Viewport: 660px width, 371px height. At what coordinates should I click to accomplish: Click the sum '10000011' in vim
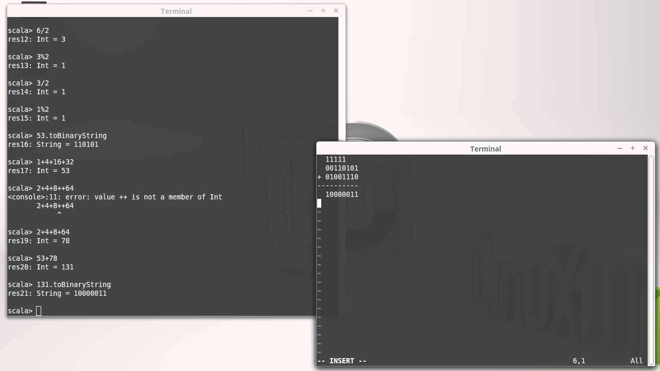[x=342, y=194]
